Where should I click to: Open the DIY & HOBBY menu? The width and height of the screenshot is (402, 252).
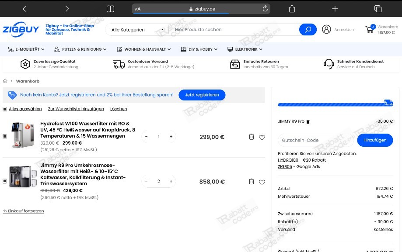[199, 49]
